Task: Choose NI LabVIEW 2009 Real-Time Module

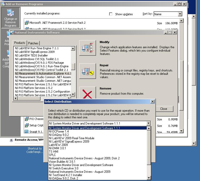Action: pos(98,138)
